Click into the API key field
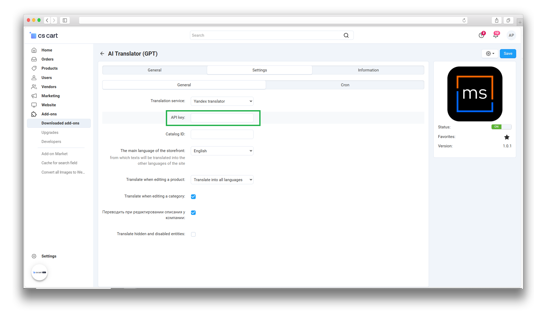The height and width of the screenshot is (317, 545). point(222,118)
